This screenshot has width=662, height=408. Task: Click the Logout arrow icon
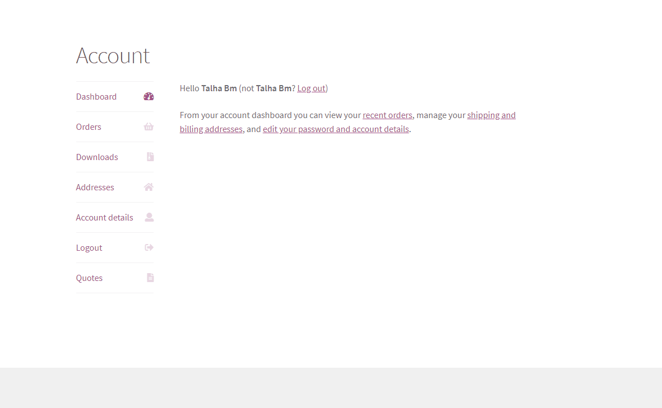click(149, 247)
